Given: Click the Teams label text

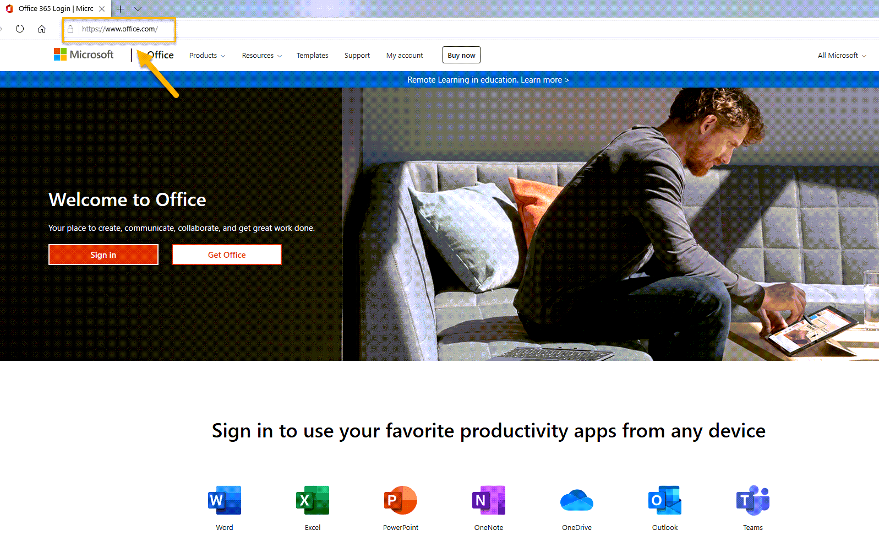Looking at the screenshot, I should pos(753,527).
